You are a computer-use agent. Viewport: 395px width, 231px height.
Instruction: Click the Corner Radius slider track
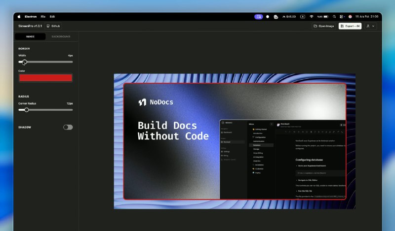(x=49, y=110)
